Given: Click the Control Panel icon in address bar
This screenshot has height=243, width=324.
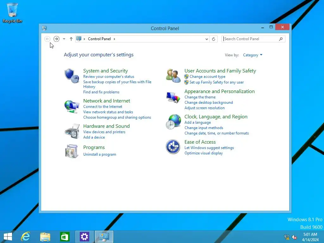Looking at the screenshot, I should (79, 39).
